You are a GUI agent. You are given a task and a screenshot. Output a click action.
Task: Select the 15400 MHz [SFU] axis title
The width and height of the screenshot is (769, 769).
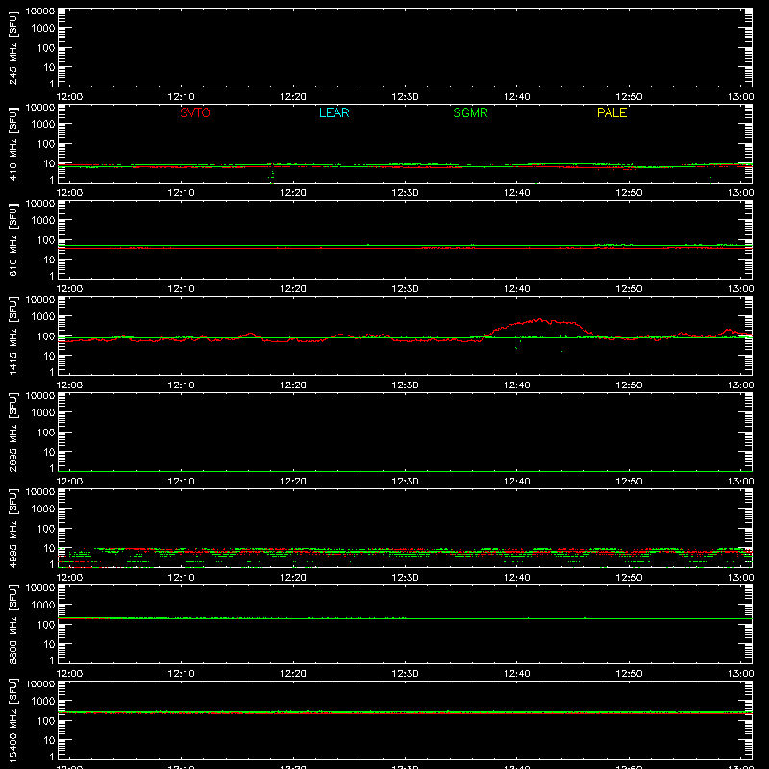pyautogui.click(x=12, y=720)
